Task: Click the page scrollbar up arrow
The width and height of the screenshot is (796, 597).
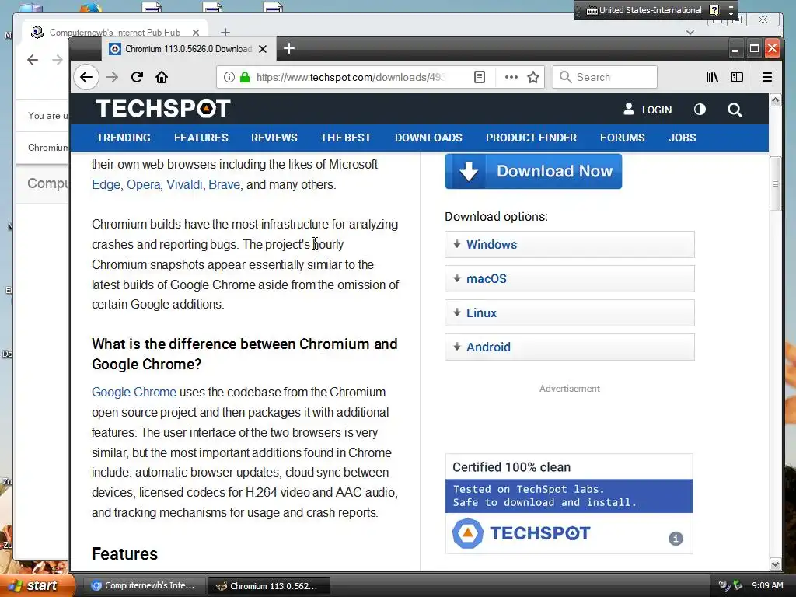Action: click(x=775, y=100)
